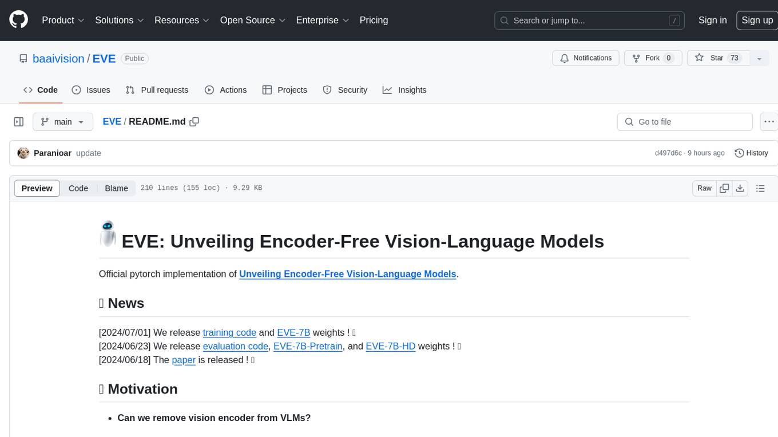Expand the Resources menu
This screenshot has width=778, height=437.
pos(182,20)
